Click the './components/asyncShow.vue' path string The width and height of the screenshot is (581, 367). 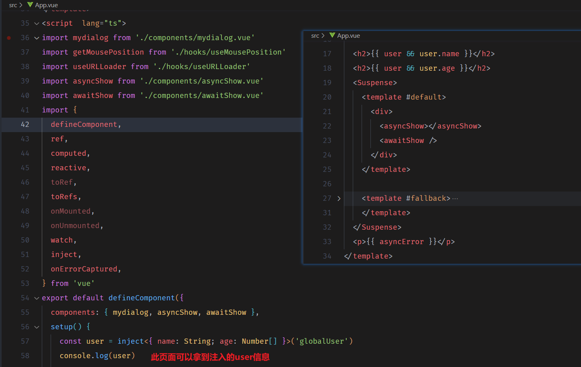click(202, 81)
